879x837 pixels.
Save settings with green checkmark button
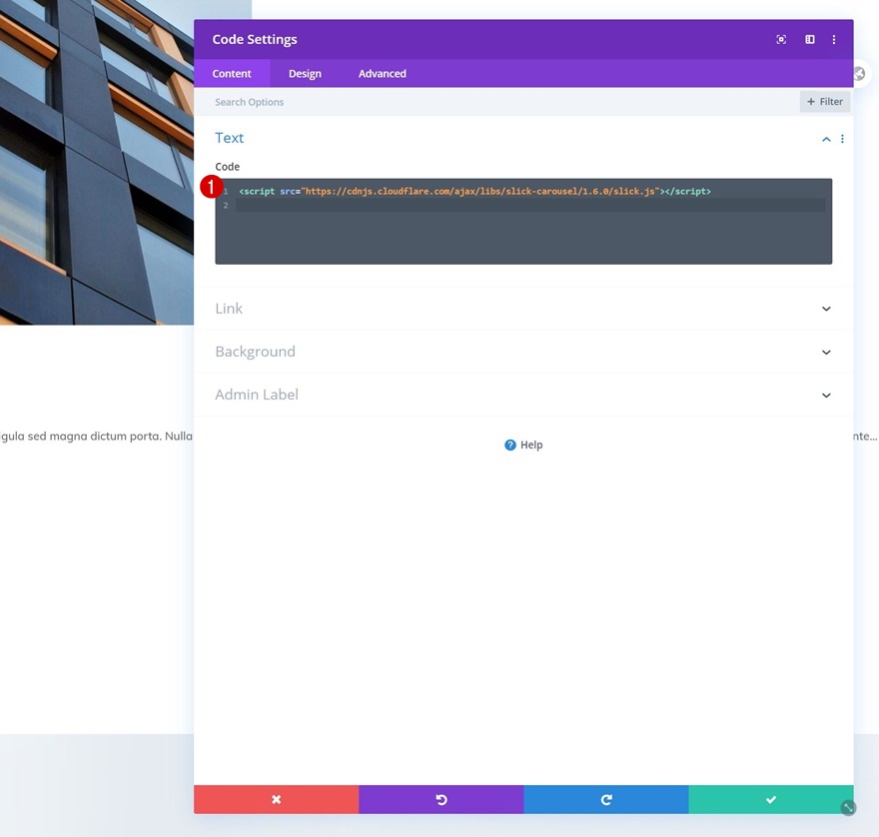tap(771, 799)
